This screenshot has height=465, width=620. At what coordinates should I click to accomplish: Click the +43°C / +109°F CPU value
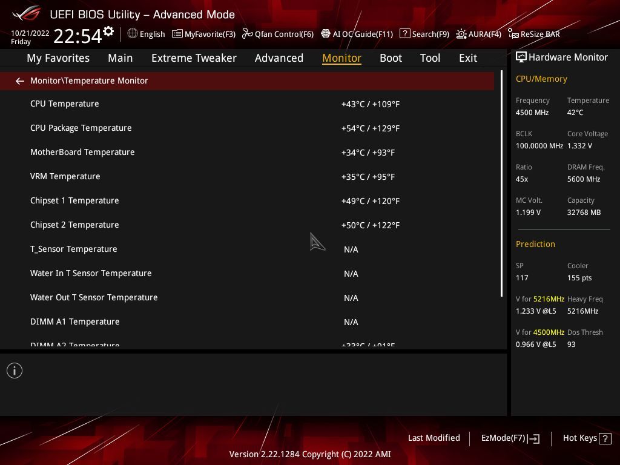pyautogui.click(x=371, y=104)
